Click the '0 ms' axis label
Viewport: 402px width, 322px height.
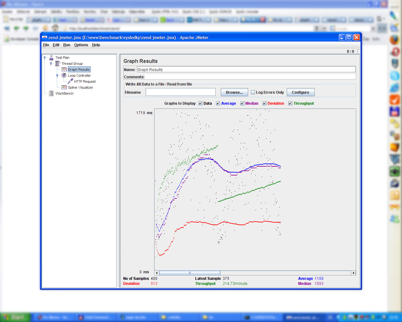pos(144,272)
